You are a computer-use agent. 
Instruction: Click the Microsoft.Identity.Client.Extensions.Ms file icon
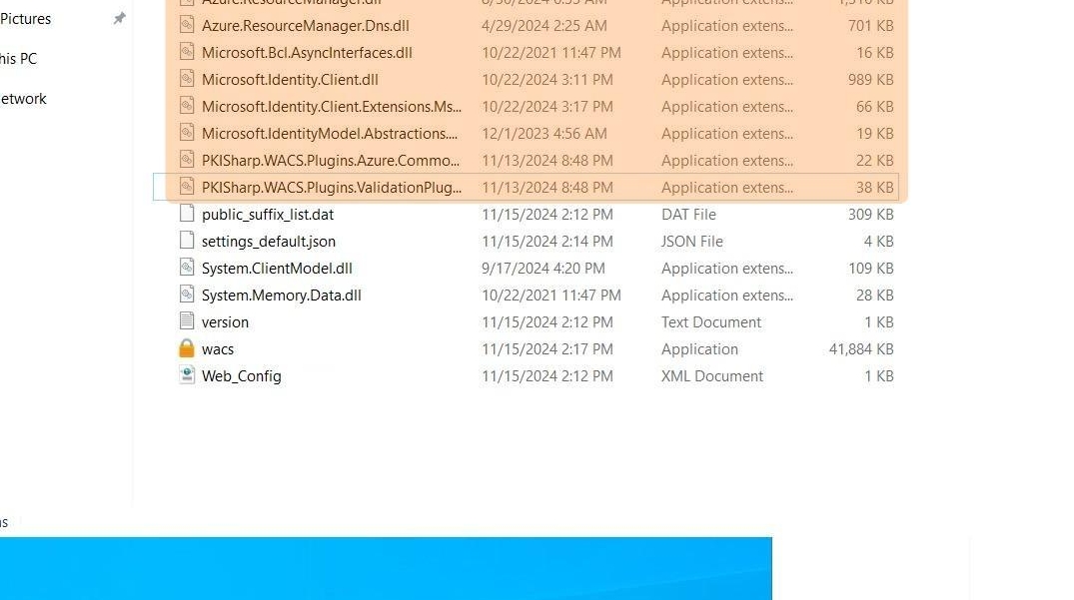pyautogui.click(x=186, y=106)
